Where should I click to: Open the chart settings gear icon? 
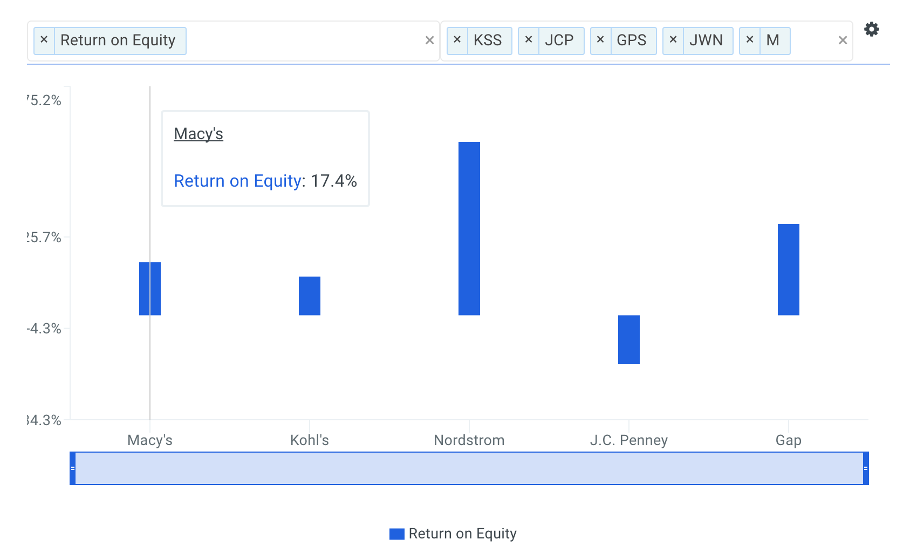click(x=872, y=29)
